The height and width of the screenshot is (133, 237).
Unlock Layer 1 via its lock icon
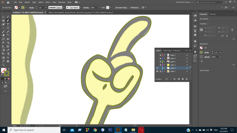(160, 71)
